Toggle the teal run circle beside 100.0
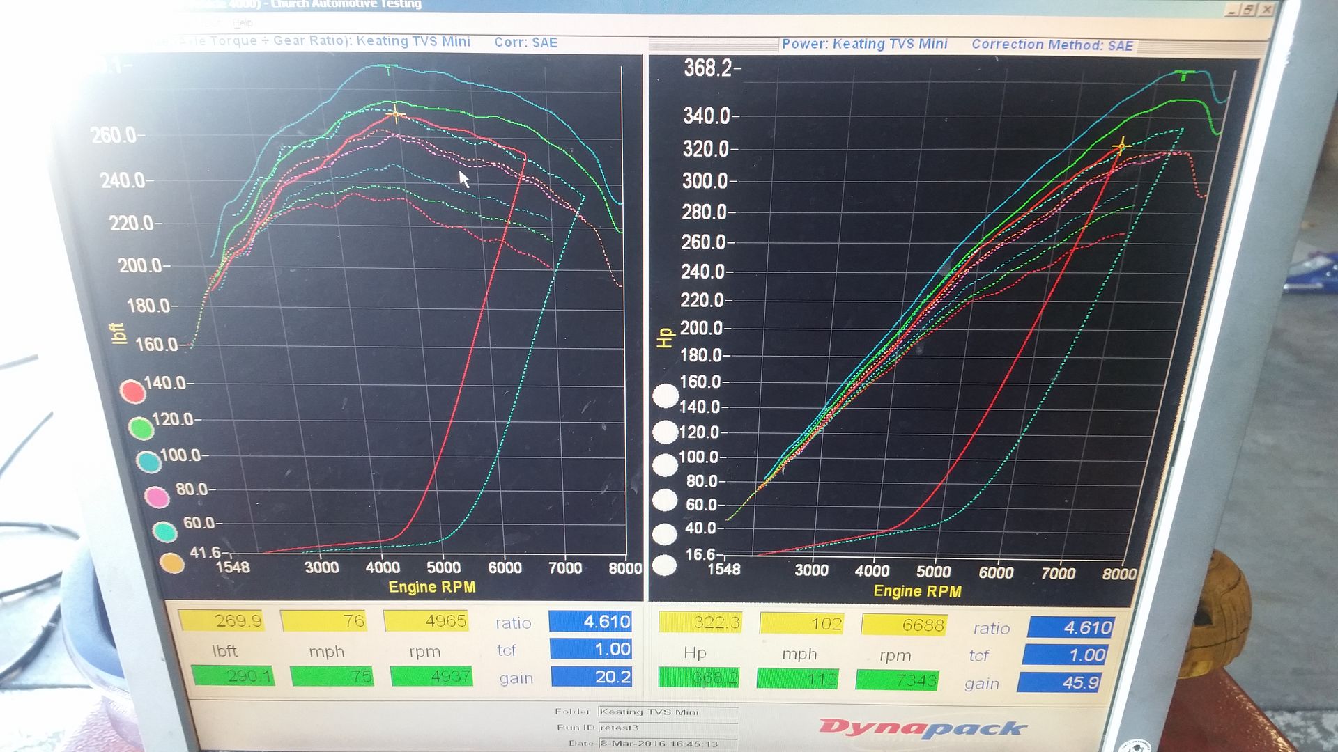The height and width of the screenshot is (752, 1338). click(x=148, y=462)
